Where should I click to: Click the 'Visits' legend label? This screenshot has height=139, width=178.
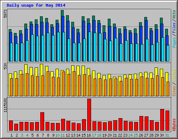[174, 76]
